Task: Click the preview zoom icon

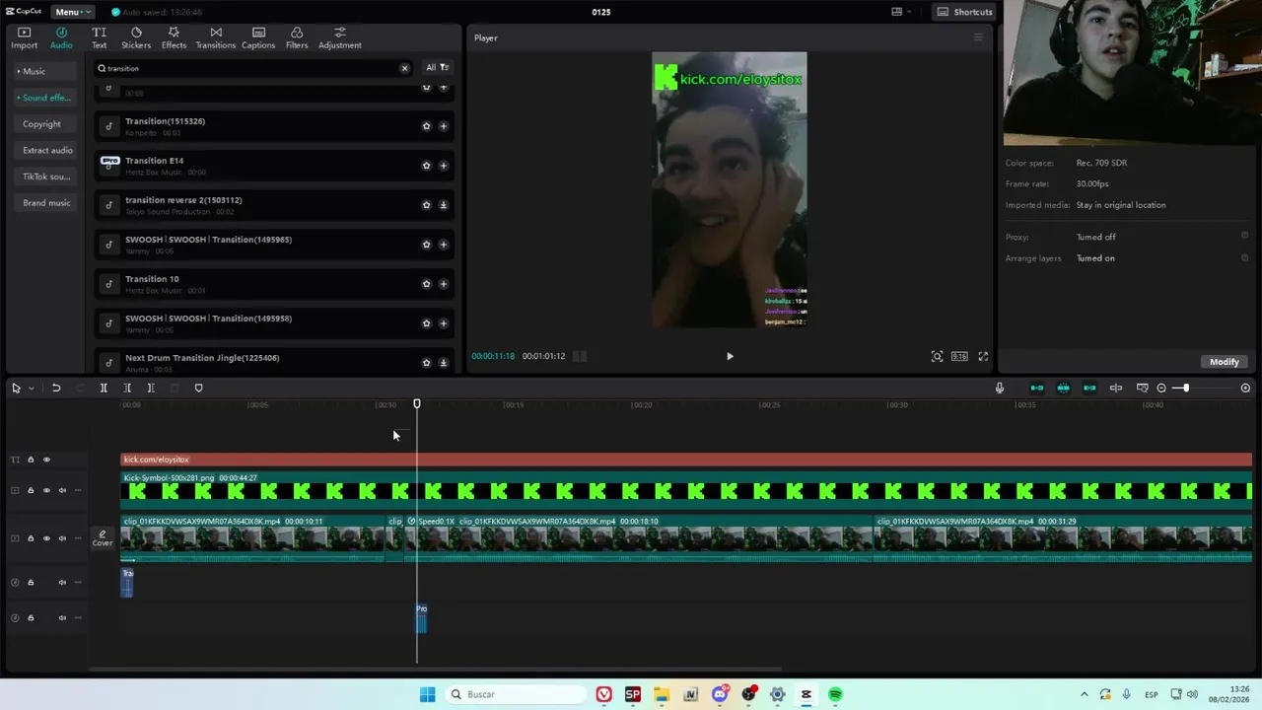Action: click(x=937, y=356)
